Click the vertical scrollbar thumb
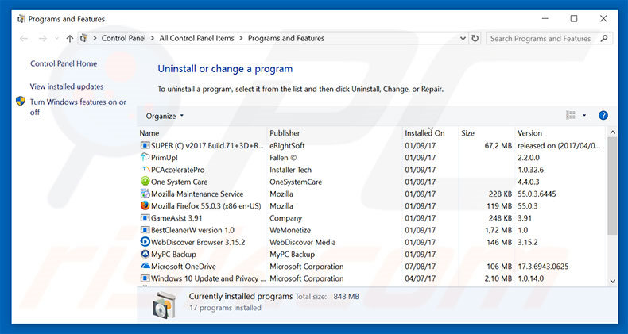This screenshot has width=628, height=334. (x=612, y=186)
